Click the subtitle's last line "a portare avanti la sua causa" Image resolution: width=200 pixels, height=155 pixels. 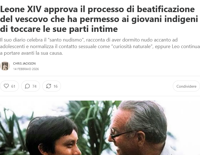pos(31,53)
